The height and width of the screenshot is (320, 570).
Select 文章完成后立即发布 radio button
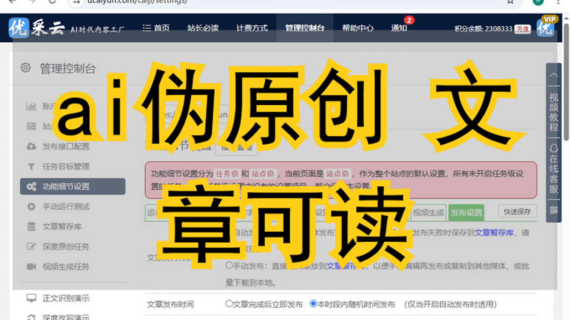229,304
